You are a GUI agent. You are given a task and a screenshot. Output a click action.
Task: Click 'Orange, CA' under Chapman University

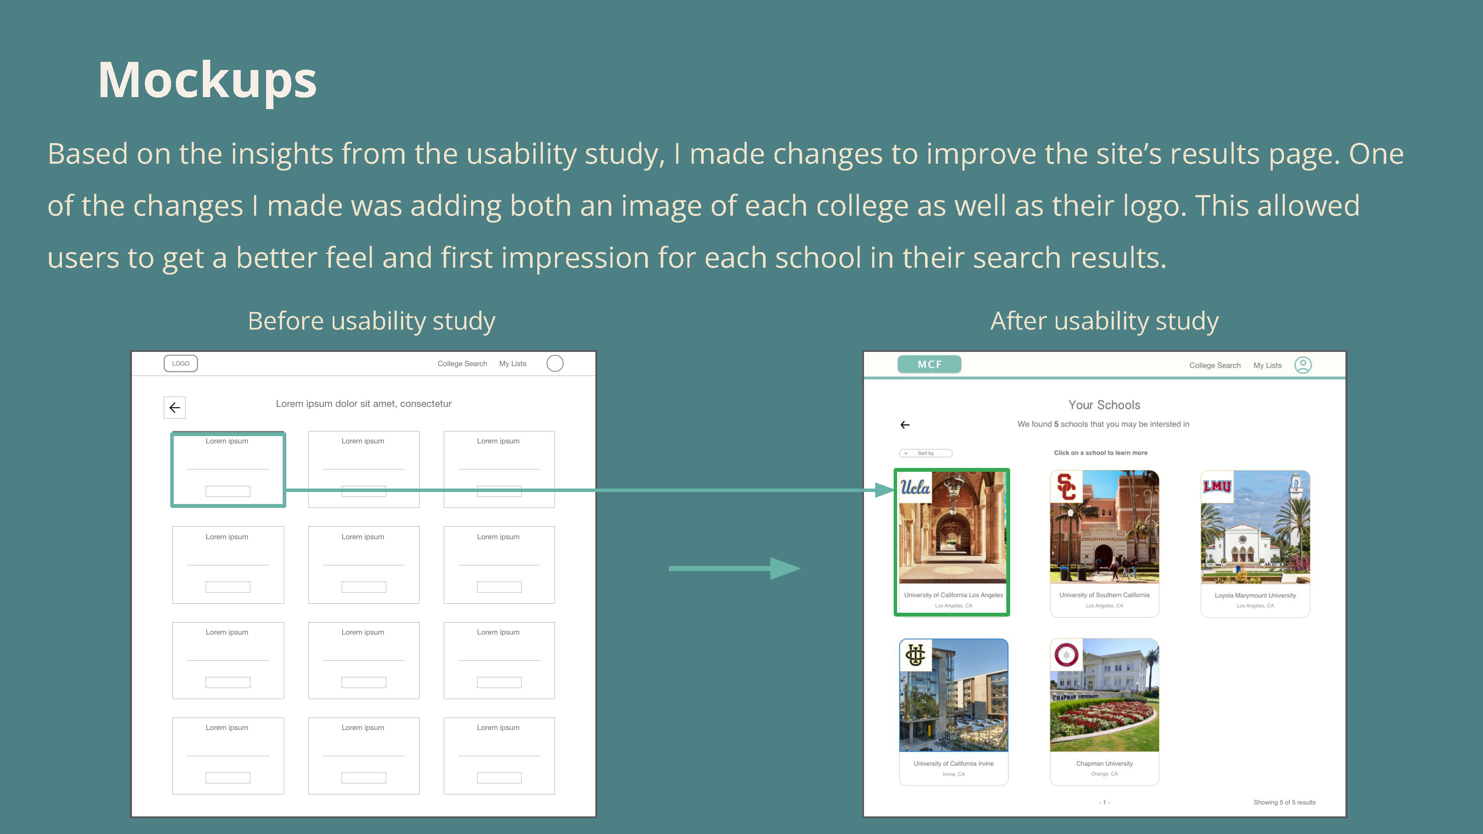(x=1104, y=774)
